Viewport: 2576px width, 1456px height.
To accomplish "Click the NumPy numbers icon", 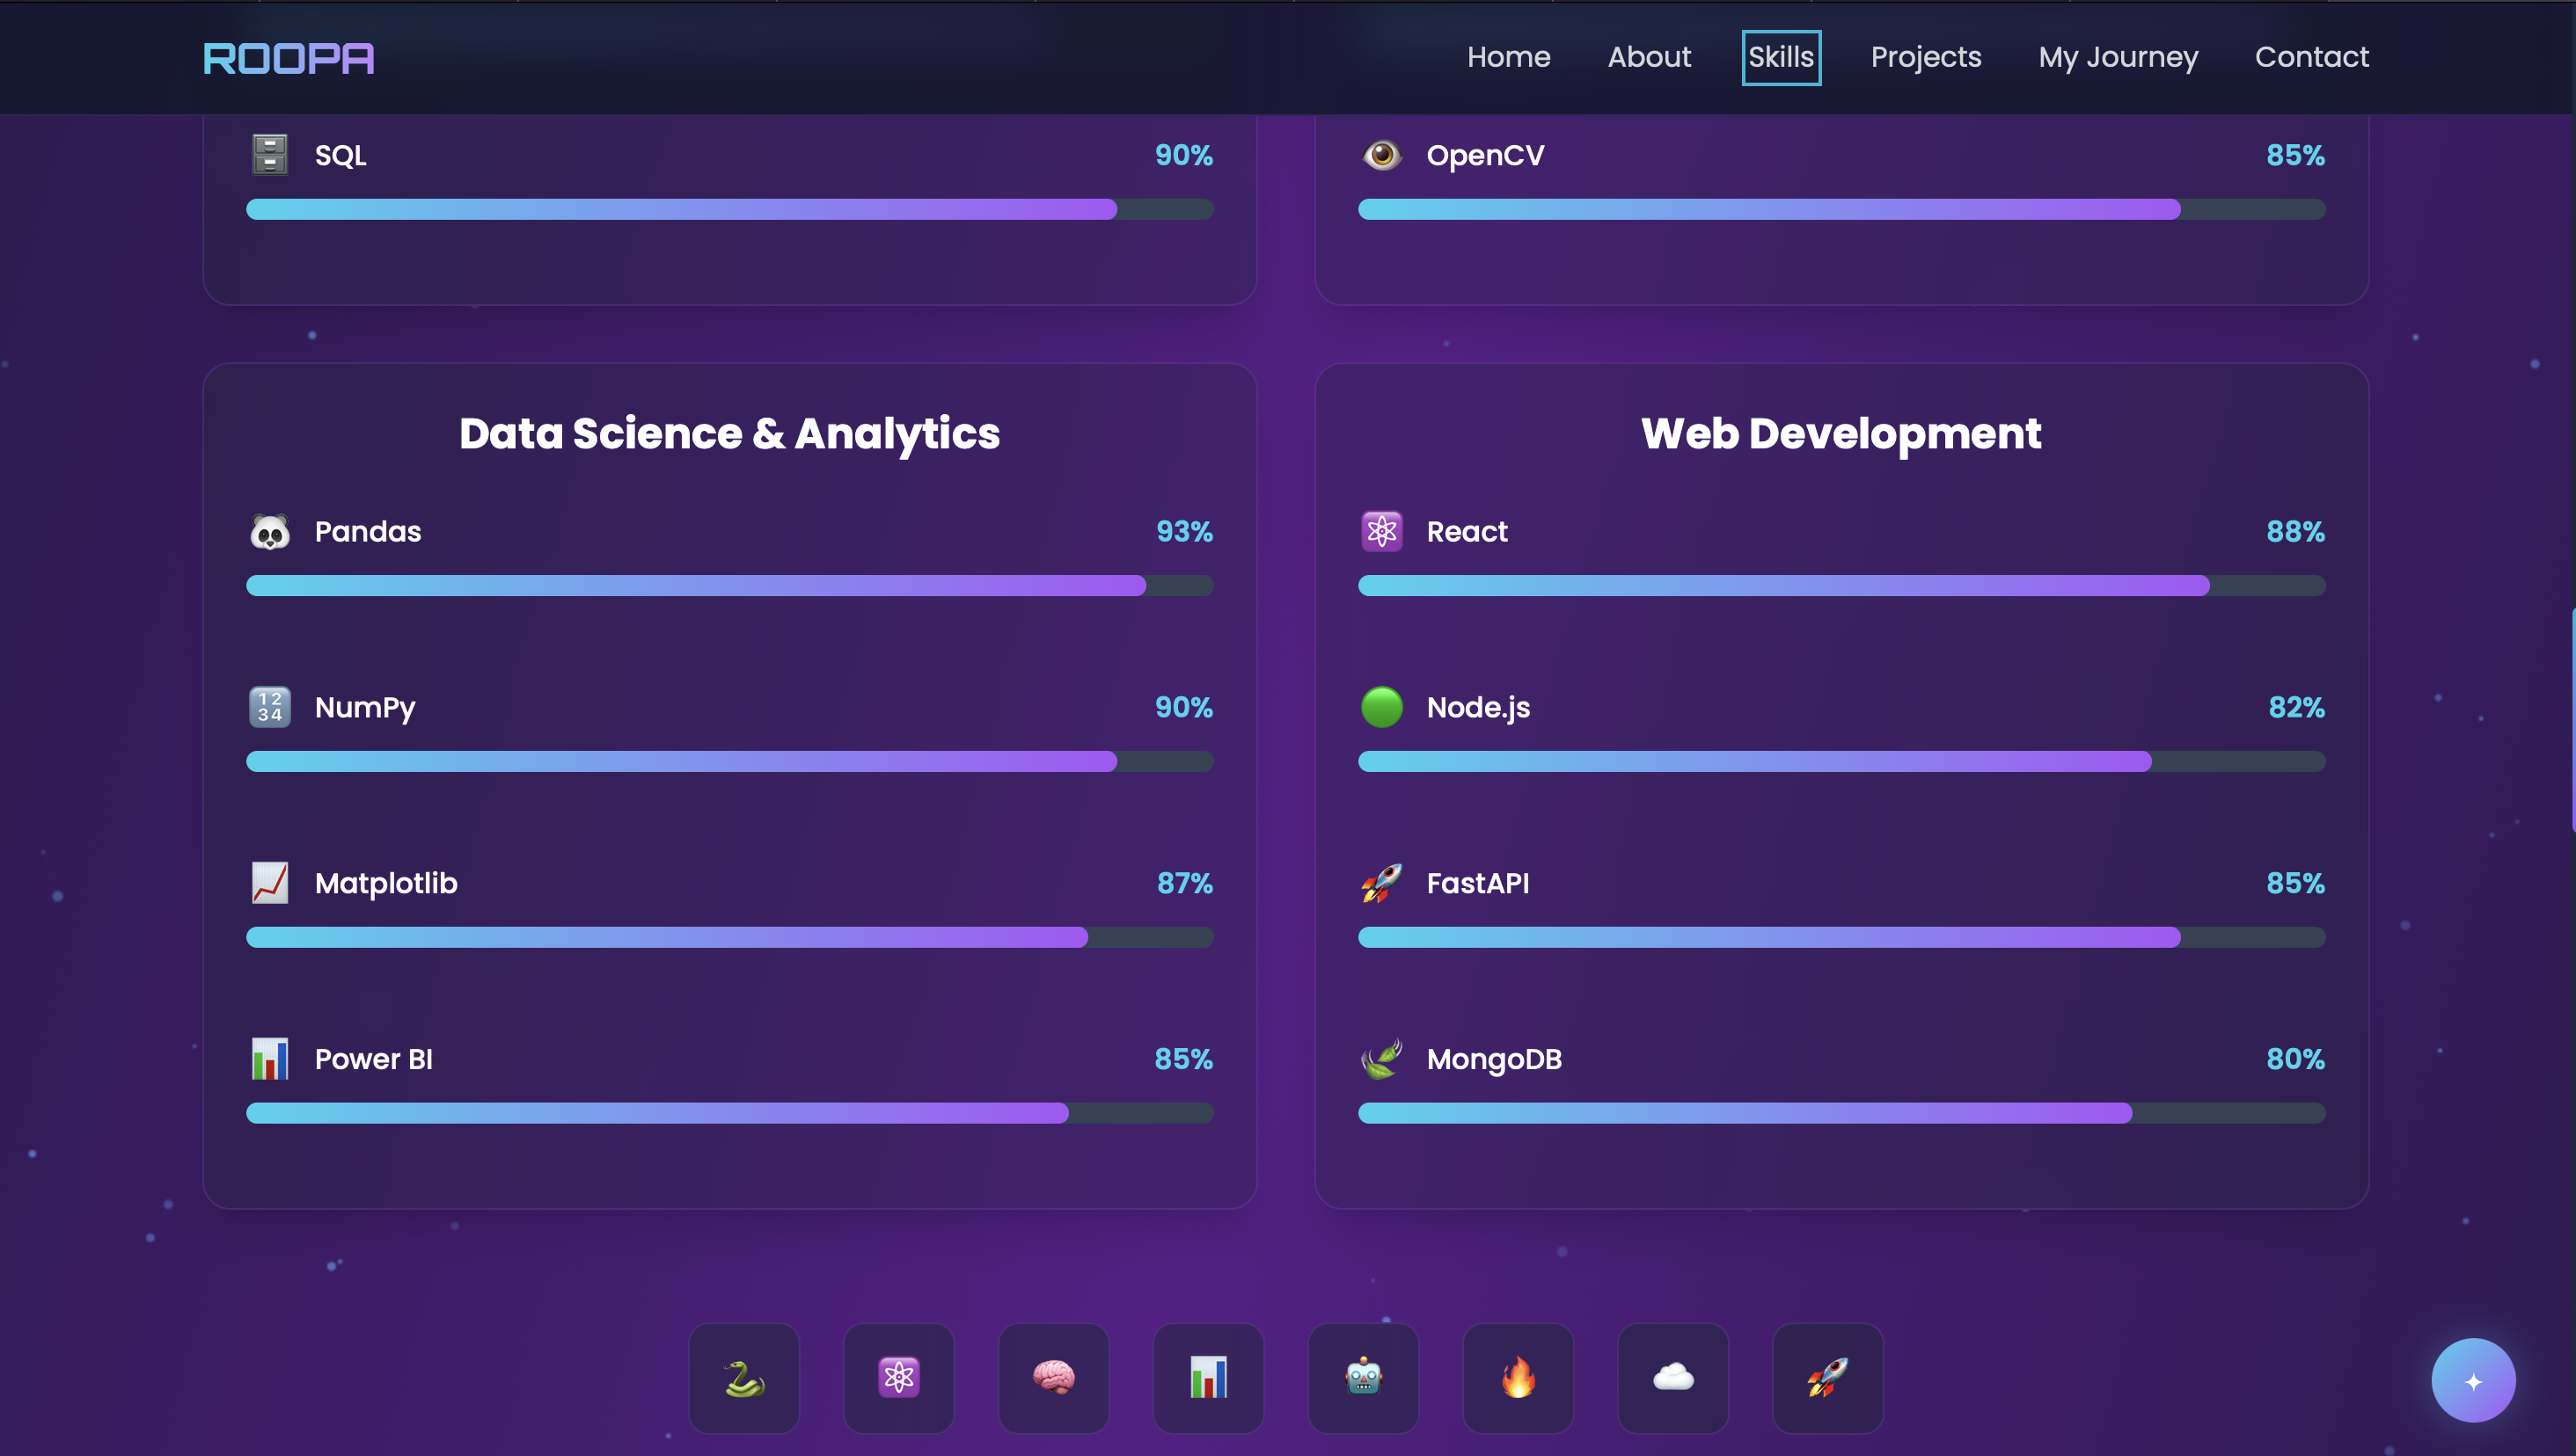I will [x=270, y=707].
